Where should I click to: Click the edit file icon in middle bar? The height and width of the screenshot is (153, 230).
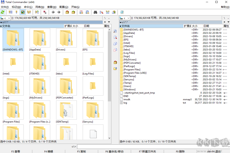[x=115, y=37]
